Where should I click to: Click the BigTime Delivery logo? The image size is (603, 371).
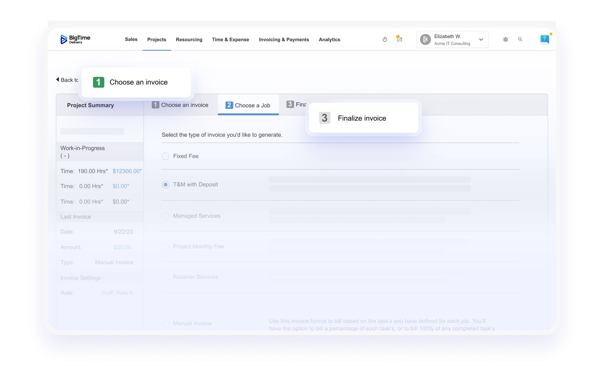pos(75,39)
